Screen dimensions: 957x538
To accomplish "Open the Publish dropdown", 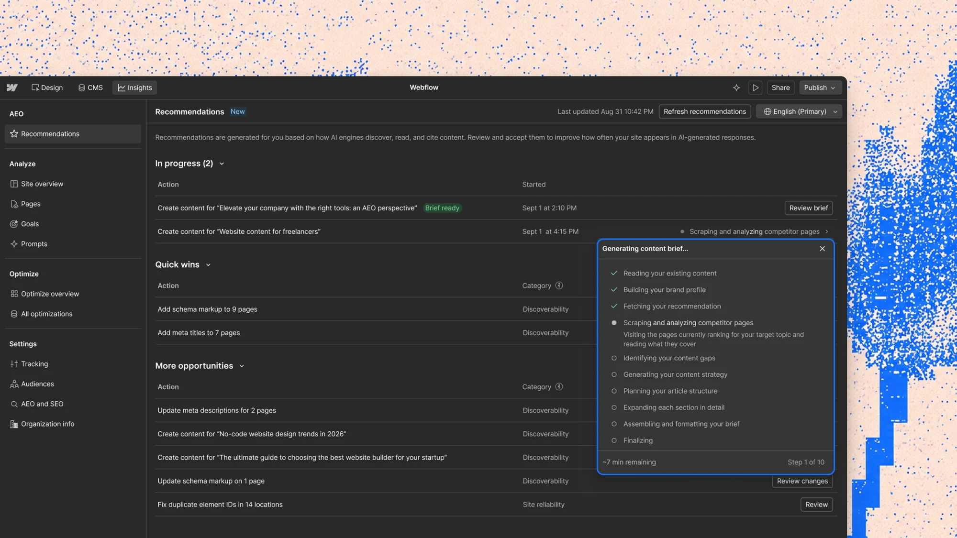I will coord(820,88).
